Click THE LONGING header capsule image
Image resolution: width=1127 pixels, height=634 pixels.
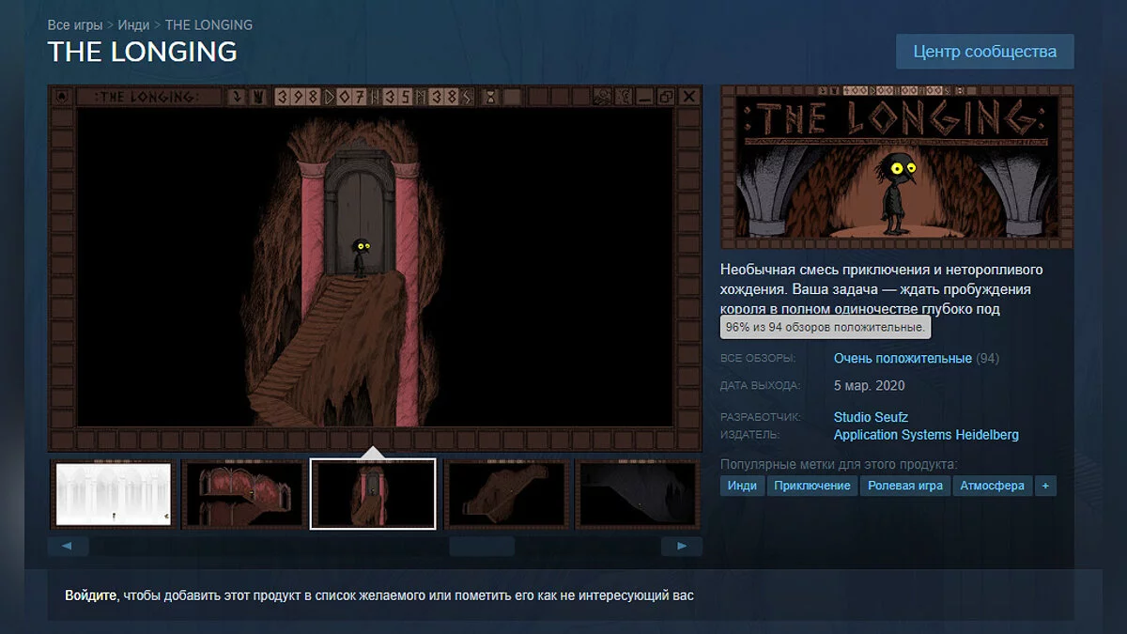click(896, 167)
